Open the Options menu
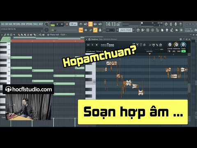Image resolution: width=197 pixels, height=148 pixels. click(x=29, y=24)
